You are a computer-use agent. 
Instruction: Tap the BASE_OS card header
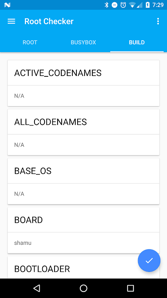pyautogui.click(x=83, y=171)
